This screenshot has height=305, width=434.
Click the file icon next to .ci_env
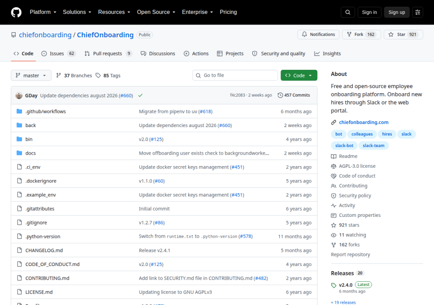pos(19,167)
